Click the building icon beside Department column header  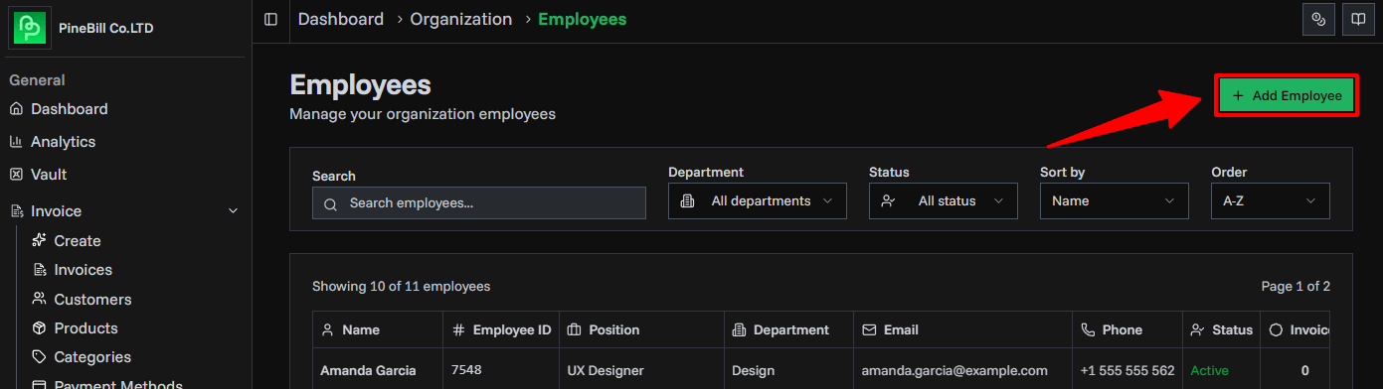click(739, 329)
